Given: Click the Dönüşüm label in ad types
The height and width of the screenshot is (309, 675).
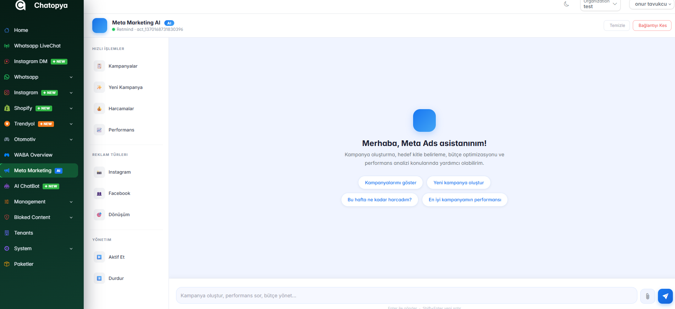Looking at the screenshot, I should tap(119, 215).
